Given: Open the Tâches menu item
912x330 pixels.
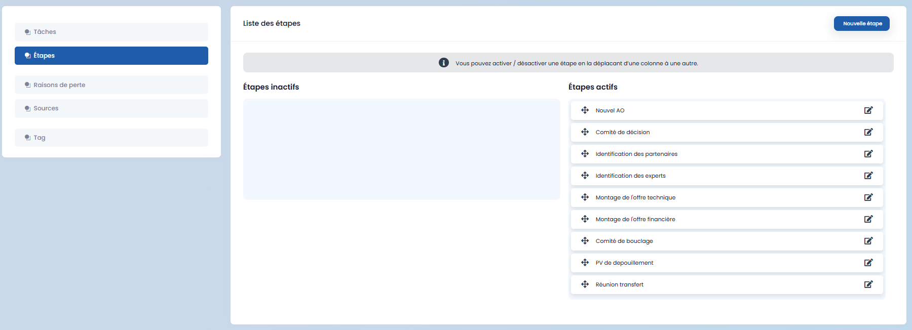Looking at the screenshot, I should point(111,32).
